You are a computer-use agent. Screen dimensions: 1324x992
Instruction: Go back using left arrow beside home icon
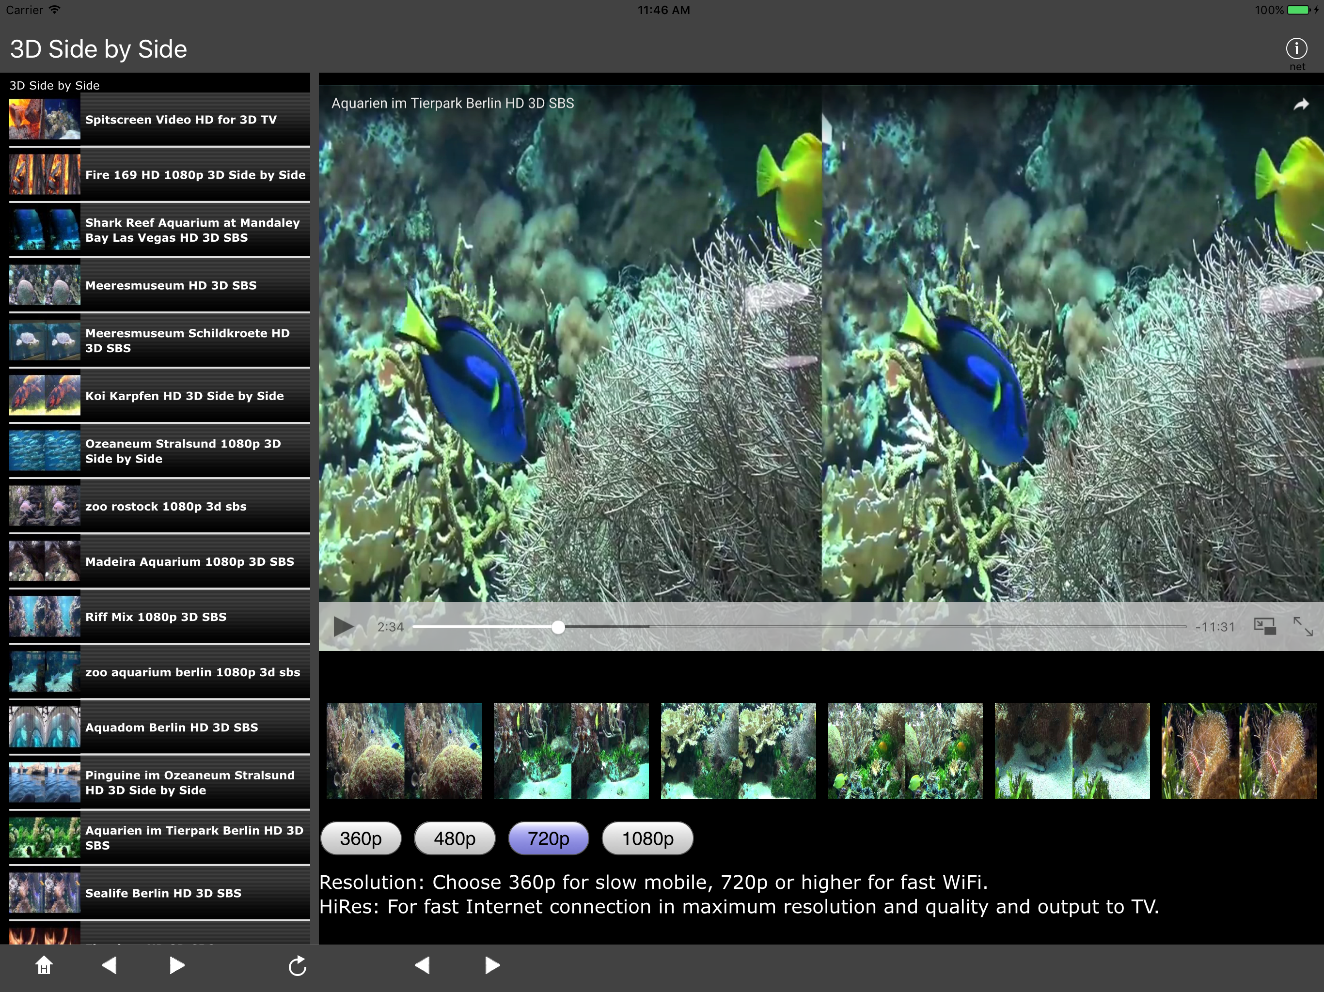tap(110, 965)
